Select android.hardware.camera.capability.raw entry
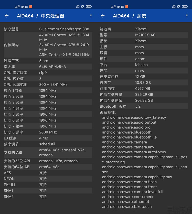The image size is (192, 214). tap(137, 177)
